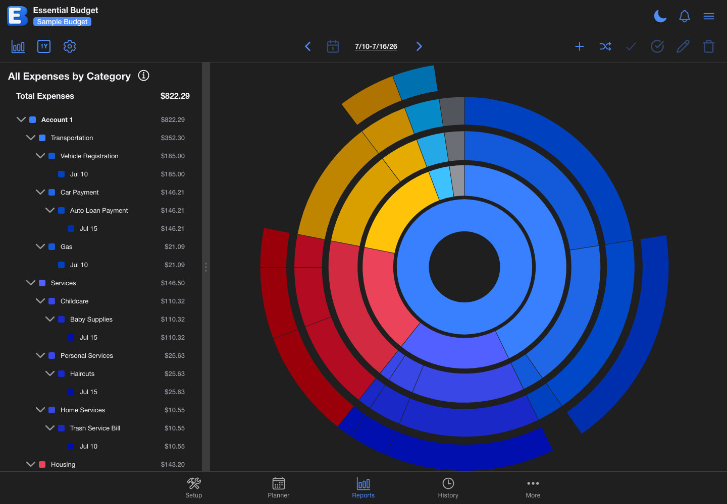Select the Jul 10 row under Vehicle Registration
This screenshot has width=727, height=504.
[x=101, y=174]
